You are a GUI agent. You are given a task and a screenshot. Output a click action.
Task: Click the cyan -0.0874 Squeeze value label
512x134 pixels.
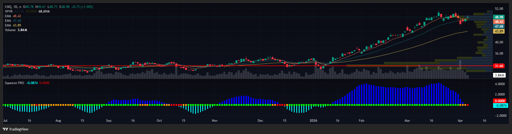click(500, 106)
